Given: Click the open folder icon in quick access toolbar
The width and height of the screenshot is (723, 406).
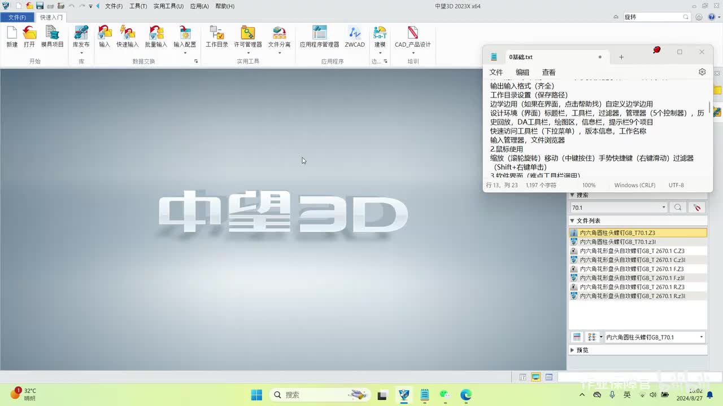Looking at the screenshot, I should pyautogui.click(x=29, y=6).
